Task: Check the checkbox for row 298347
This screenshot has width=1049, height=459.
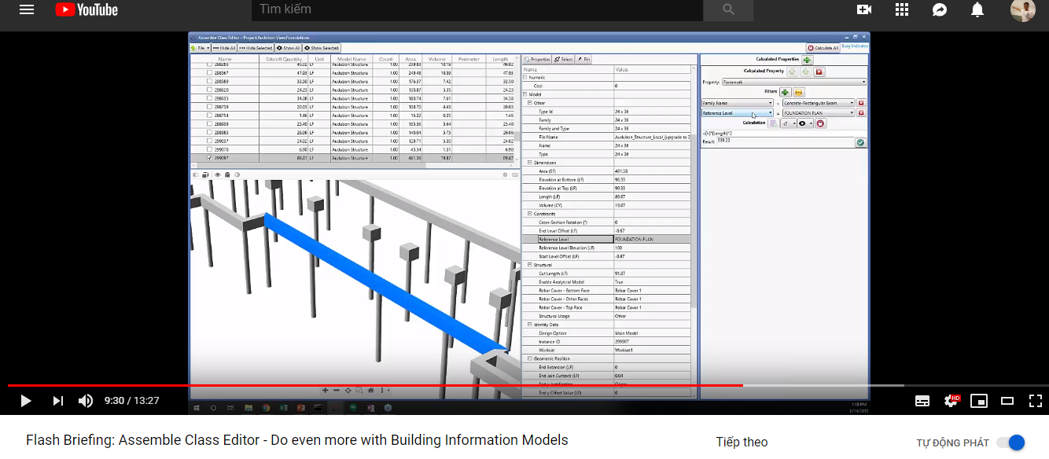Action: coord(208,72)
